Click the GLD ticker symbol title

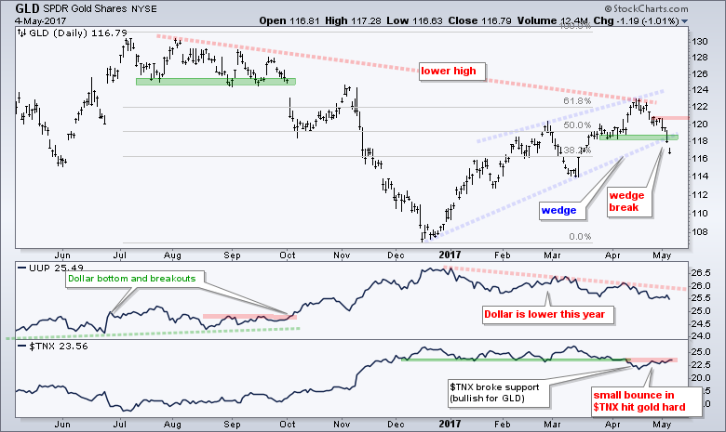(27, 8)
